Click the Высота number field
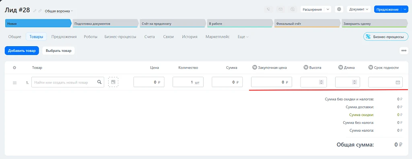This screenshot has height=159, width=412. [x=314, y=82]
